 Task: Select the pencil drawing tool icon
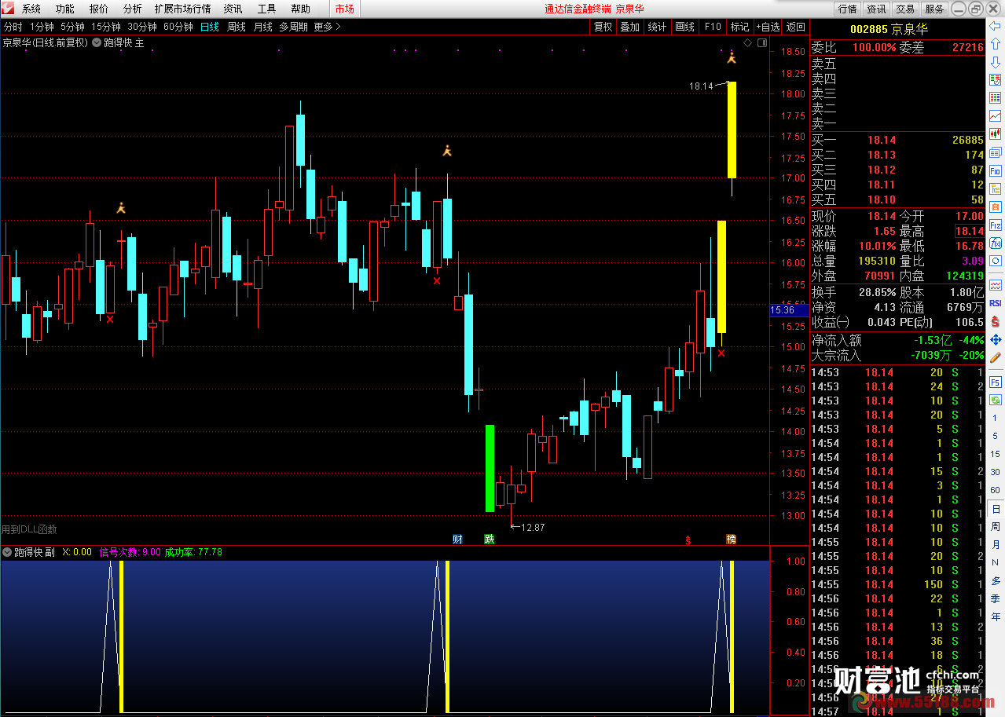tap(995, 357)
